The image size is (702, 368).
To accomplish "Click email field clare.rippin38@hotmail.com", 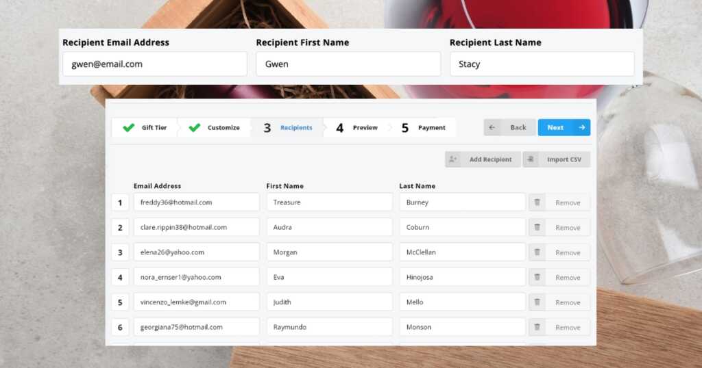I will pos(197,227).
